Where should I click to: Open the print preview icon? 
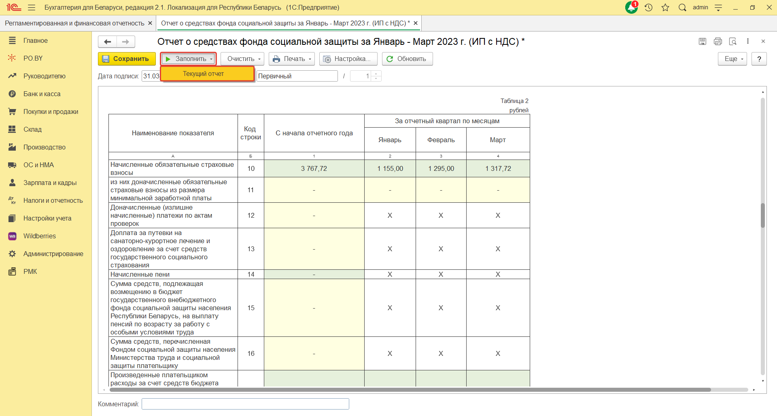point(733,41)
